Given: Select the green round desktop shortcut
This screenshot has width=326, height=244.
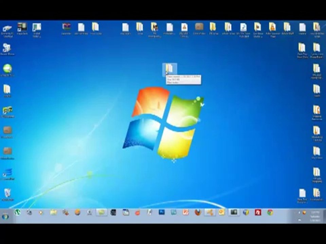Looking at the screenshot, I should pos(7,70).
